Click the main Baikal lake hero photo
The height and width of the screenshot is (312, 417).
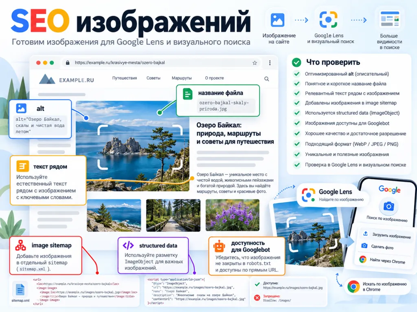pyautogui.click(x=132, y=146)
